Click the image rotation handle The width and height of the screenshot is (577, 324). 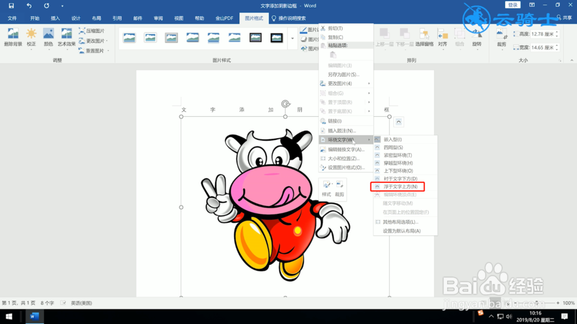[286, 104]
